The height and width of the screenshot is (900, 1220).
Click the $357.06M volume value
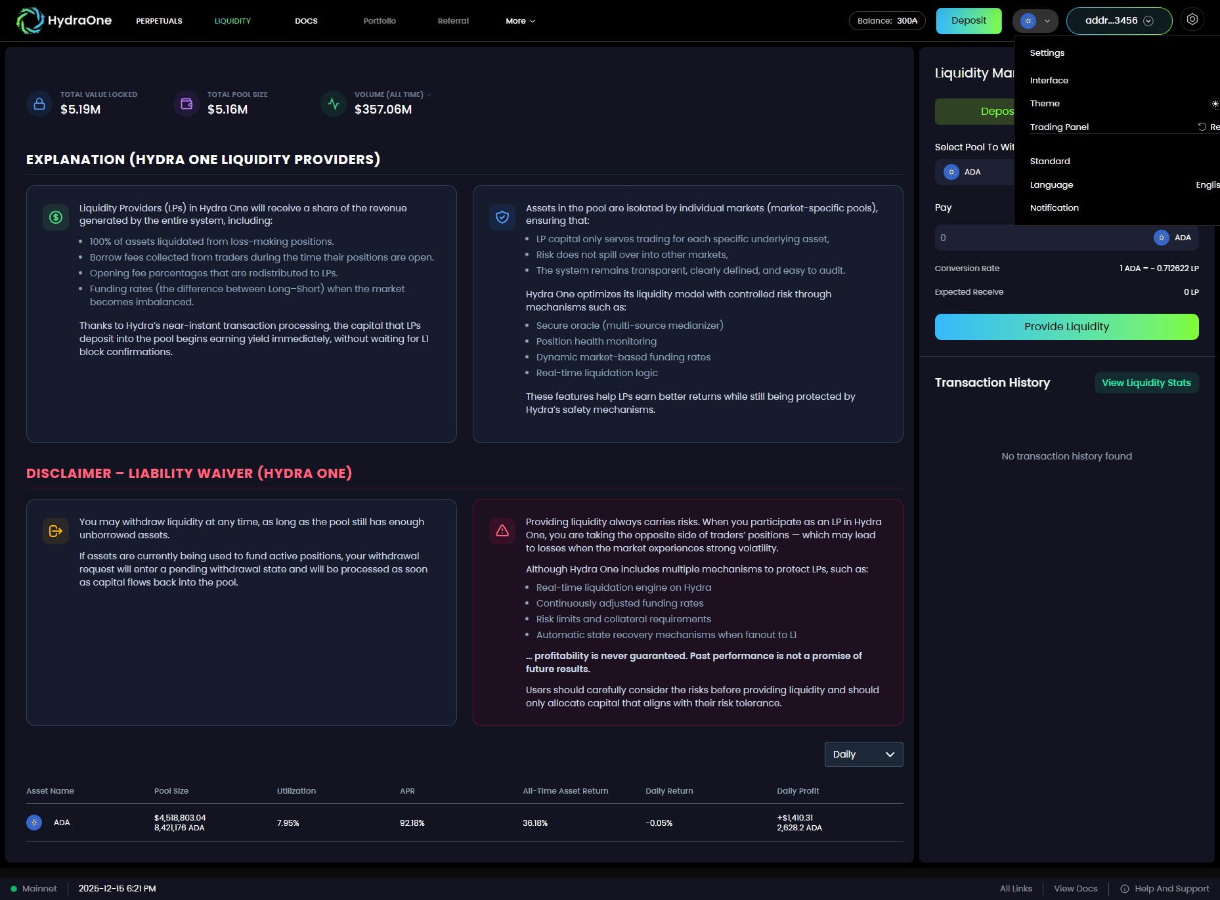point(383,110)
